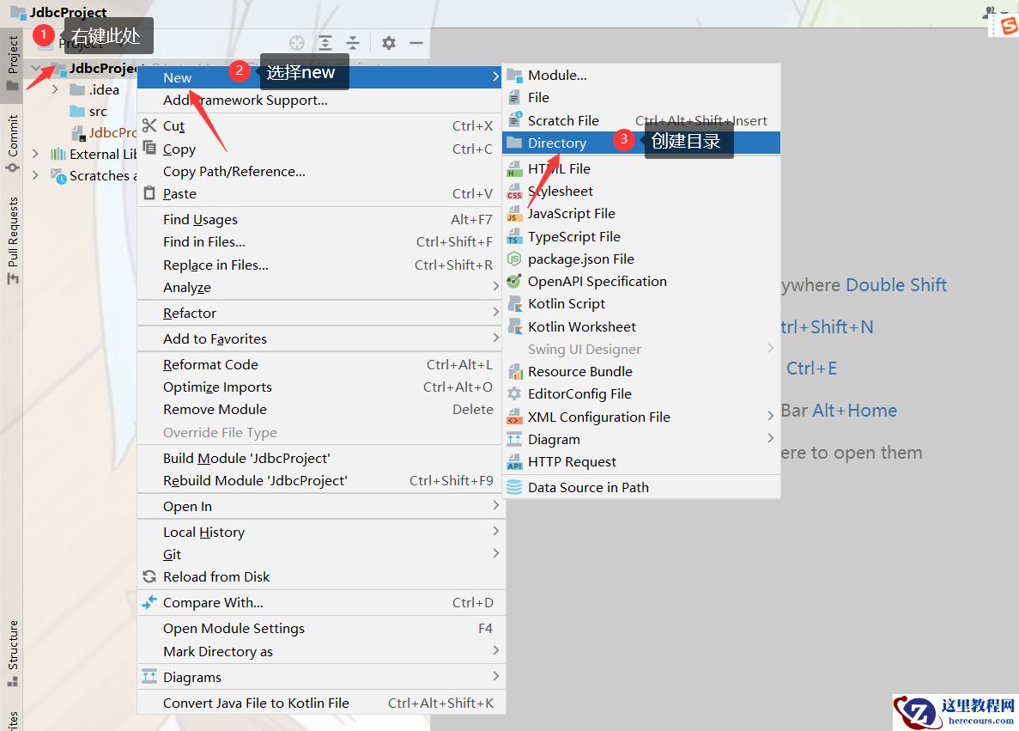Image resolution: width=1019 pixels, height=731 pixels.
Task: Choose Open In menu entry
Action: [x=320, y=506]
